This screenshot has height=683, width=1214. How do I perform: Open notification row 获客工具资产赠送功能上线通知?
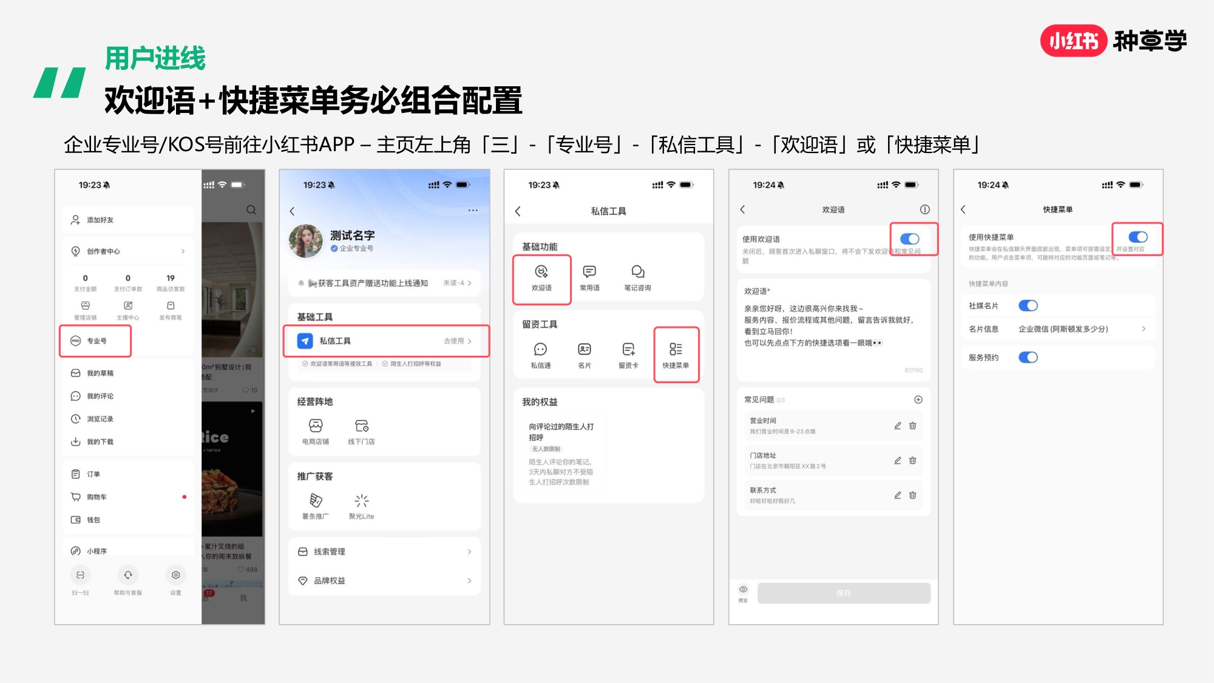coord(384,283)
